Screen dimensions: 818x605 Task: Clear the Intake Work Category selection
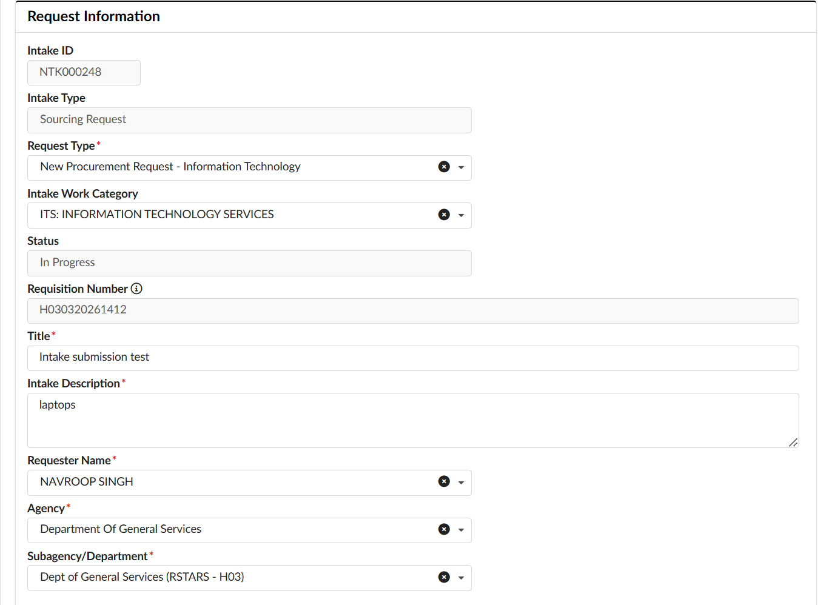pos(443,214)
